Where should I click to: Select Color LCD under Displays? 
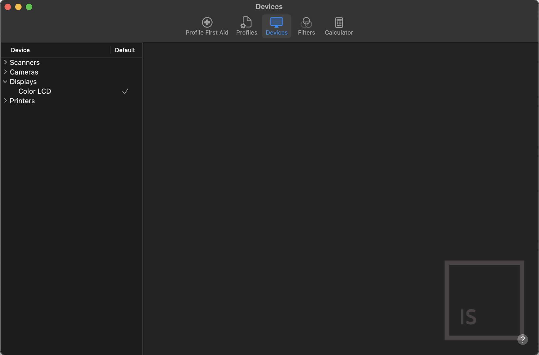pos(35,91)
